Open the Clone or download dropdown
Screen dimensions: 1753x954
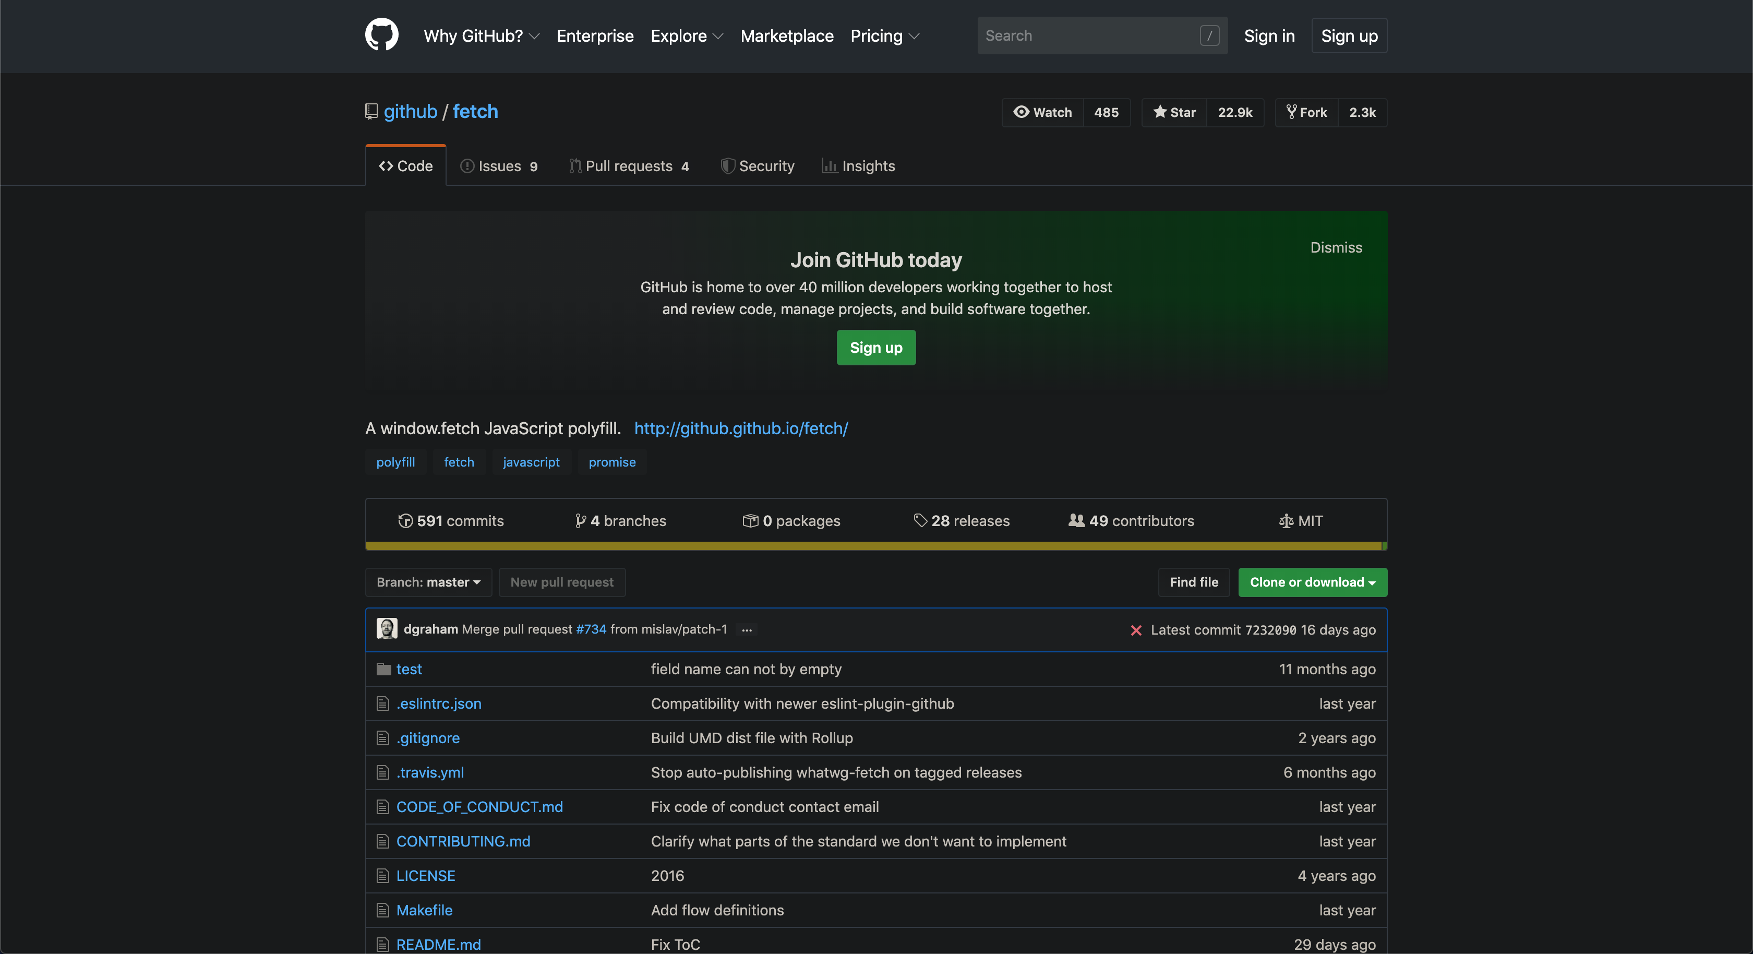pos(1312,582)
